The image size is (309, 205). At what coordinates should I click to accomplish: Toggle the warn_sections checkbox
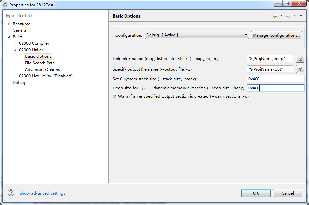click(x=115, y=96)
